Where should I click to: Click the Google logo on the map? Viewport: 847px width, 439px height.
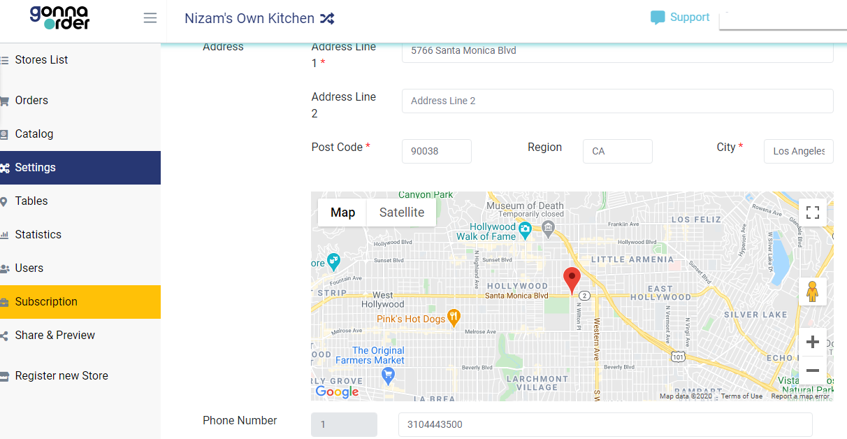click(337, 392)
